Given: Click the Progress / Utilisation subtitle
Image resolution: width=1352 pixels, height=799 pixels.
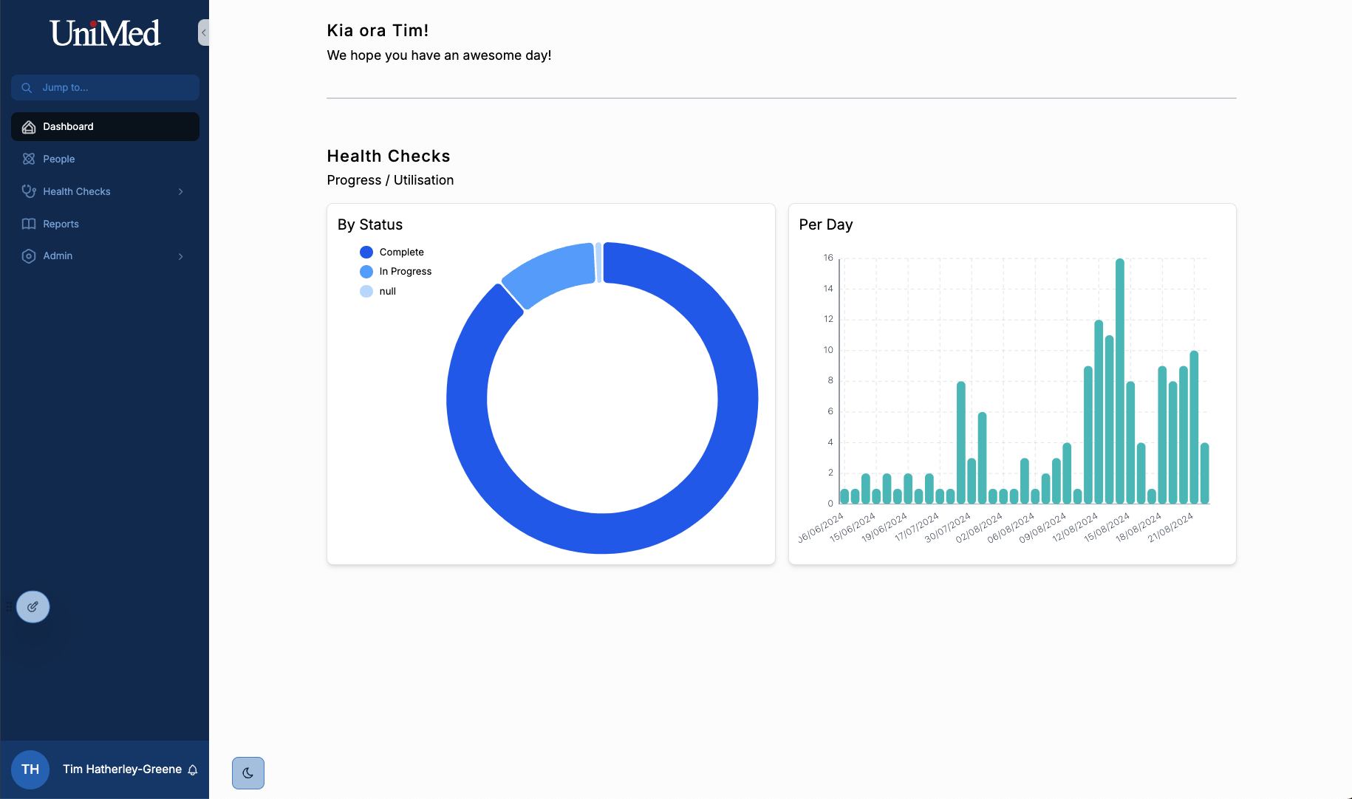Looking at the screenshot, I should coord(390,180).
